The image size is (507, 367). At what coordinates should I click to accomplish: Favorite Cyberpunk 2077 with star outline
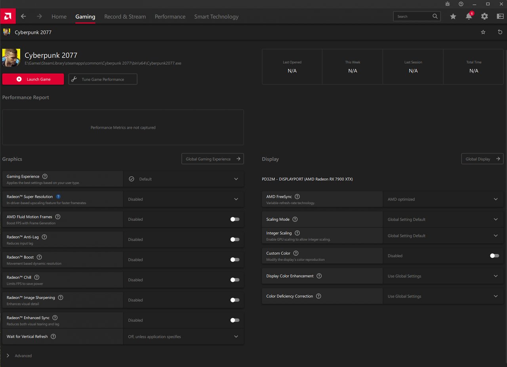click(x=483, y=32)
